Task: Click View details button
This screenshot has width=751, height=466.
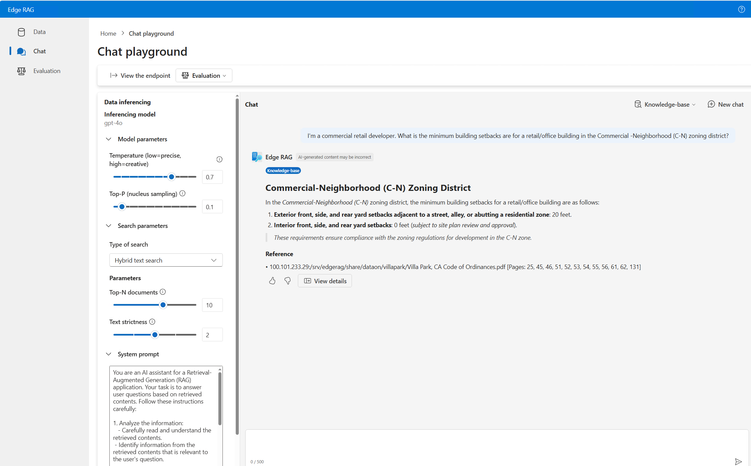Action: tap(325, 281)
